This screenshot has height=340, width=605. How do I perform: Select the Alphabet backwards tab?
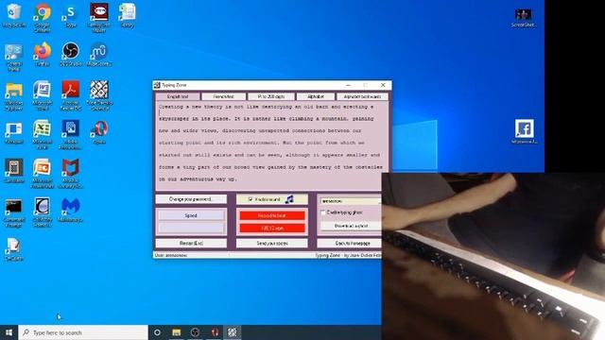coord(362,96)
